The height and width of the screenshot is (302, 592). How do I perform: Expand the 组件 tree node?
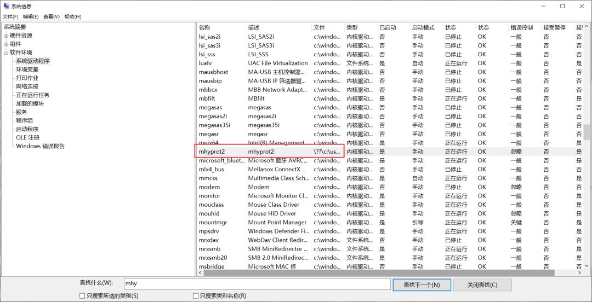click(6, 44)
